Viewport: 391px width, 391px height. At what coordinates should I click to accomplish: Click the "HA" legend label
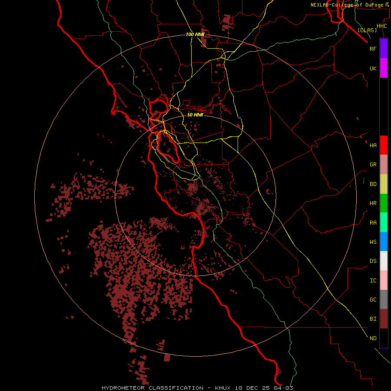[373, 145]
